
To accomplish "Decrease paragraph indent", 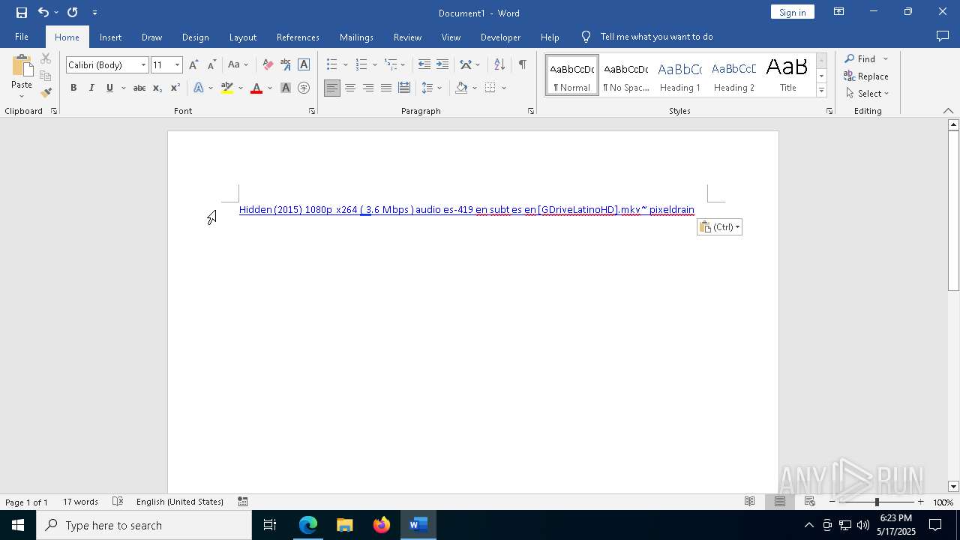I will [424, 65].
